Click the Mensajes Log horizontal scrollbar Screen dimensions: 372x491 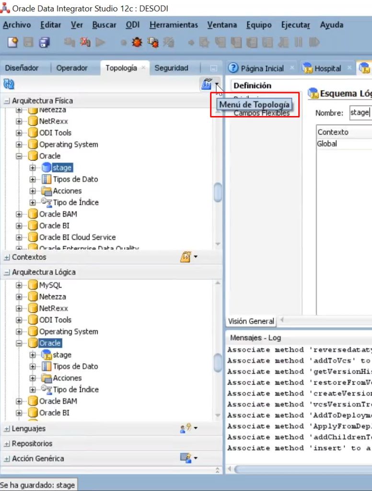303,469
